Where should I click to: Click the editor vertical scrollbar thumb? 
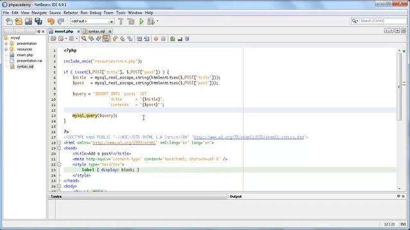[399, 87]
